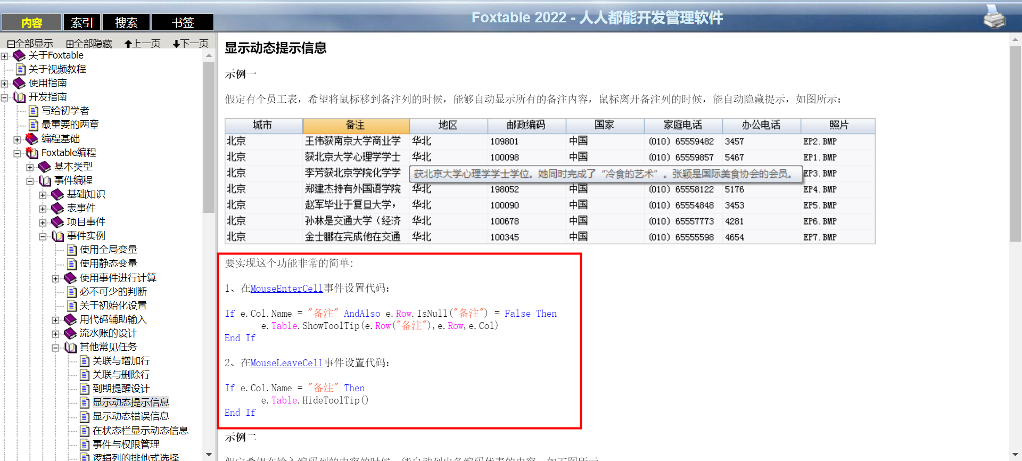The image size is (1022, 461).
Task: Switch to the 索引 tab
Action: [x=82, y=22]
